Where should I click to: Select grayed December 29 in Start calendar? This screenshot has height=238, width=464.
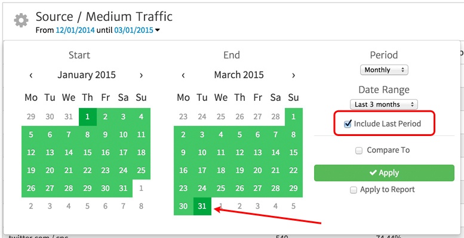click(31, 117)
